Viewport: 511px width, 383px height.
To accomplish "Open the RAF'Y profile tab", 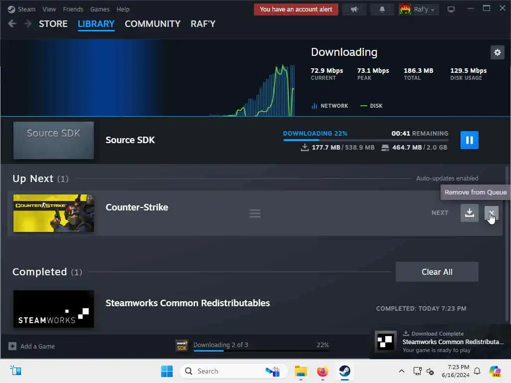I will (203, 24).
